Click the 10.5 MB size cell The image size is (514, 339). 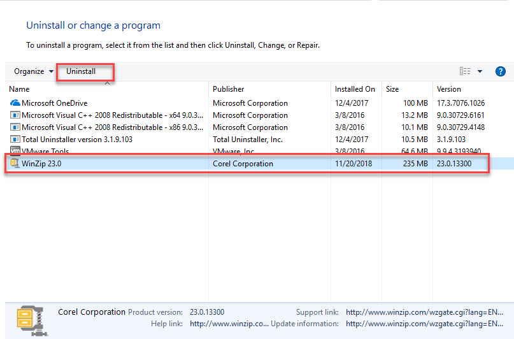click(x=415, y=140)
